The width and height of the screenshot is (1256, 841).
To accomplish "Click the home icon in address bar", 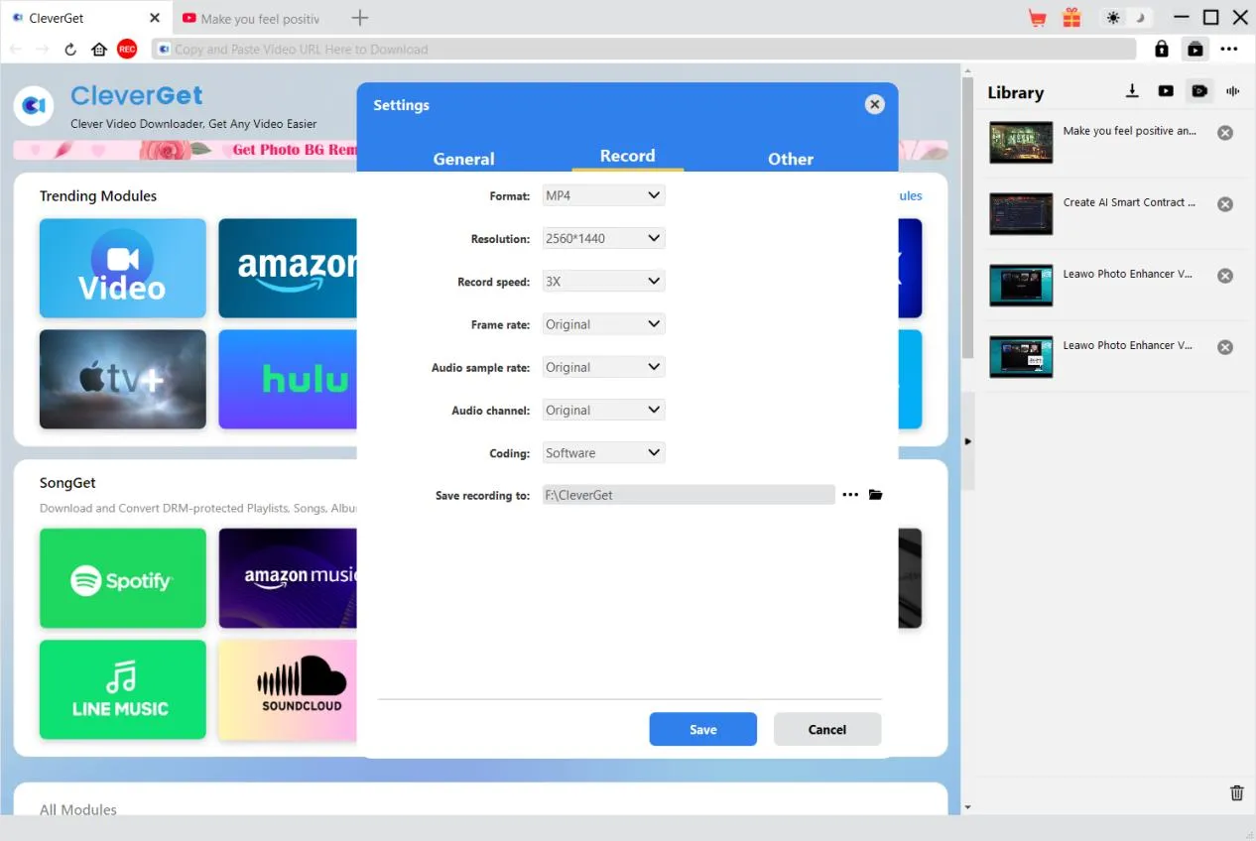I will coord(99,49).
